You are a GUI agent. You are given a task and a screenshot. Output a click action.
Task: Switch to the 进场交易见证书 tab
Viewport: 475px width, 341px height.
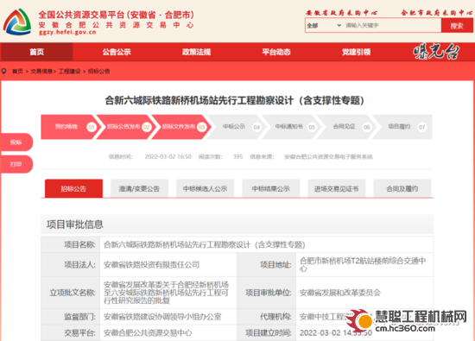(x=337, y=189)
